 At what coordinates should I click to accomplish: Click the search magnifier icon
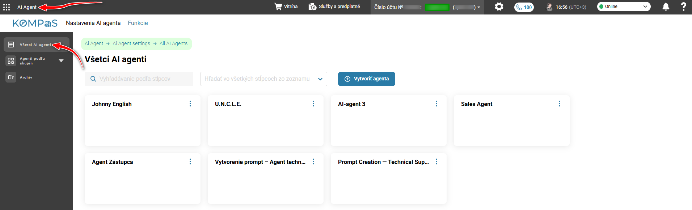tap(93, 79)
